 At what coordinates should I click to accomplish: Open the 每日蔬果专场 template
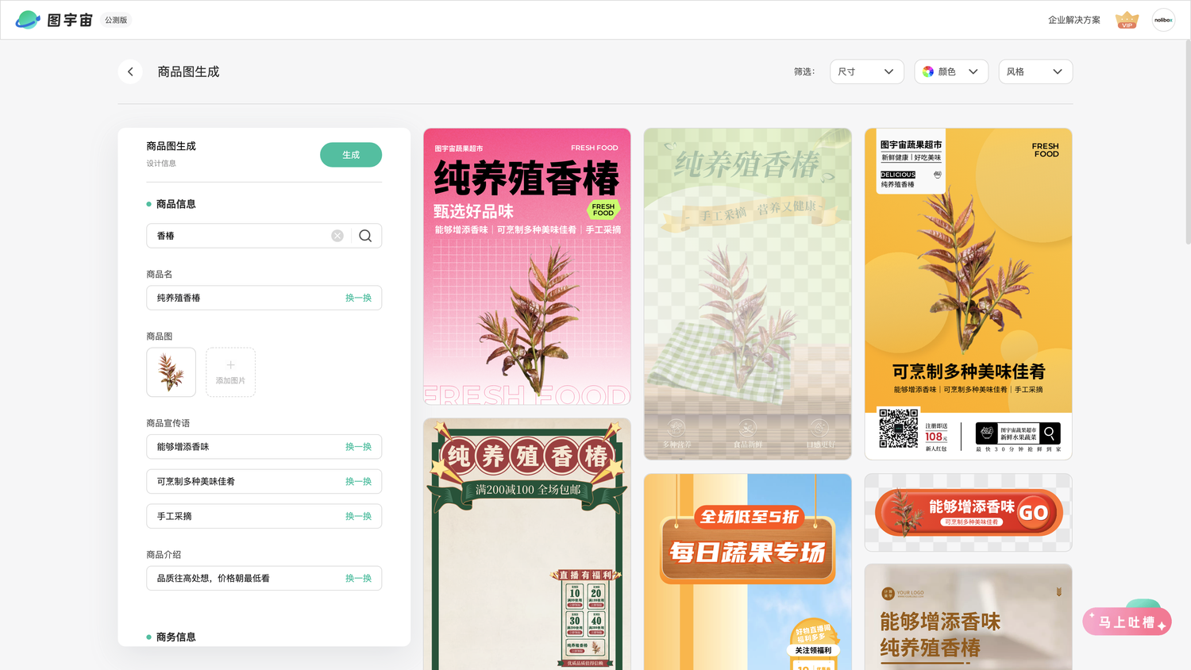pos(748,572)
